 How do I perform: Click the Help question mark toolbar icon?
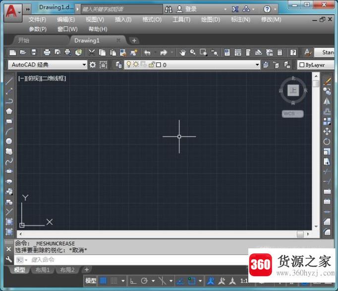pyautogui.click(x=293, y=53)
